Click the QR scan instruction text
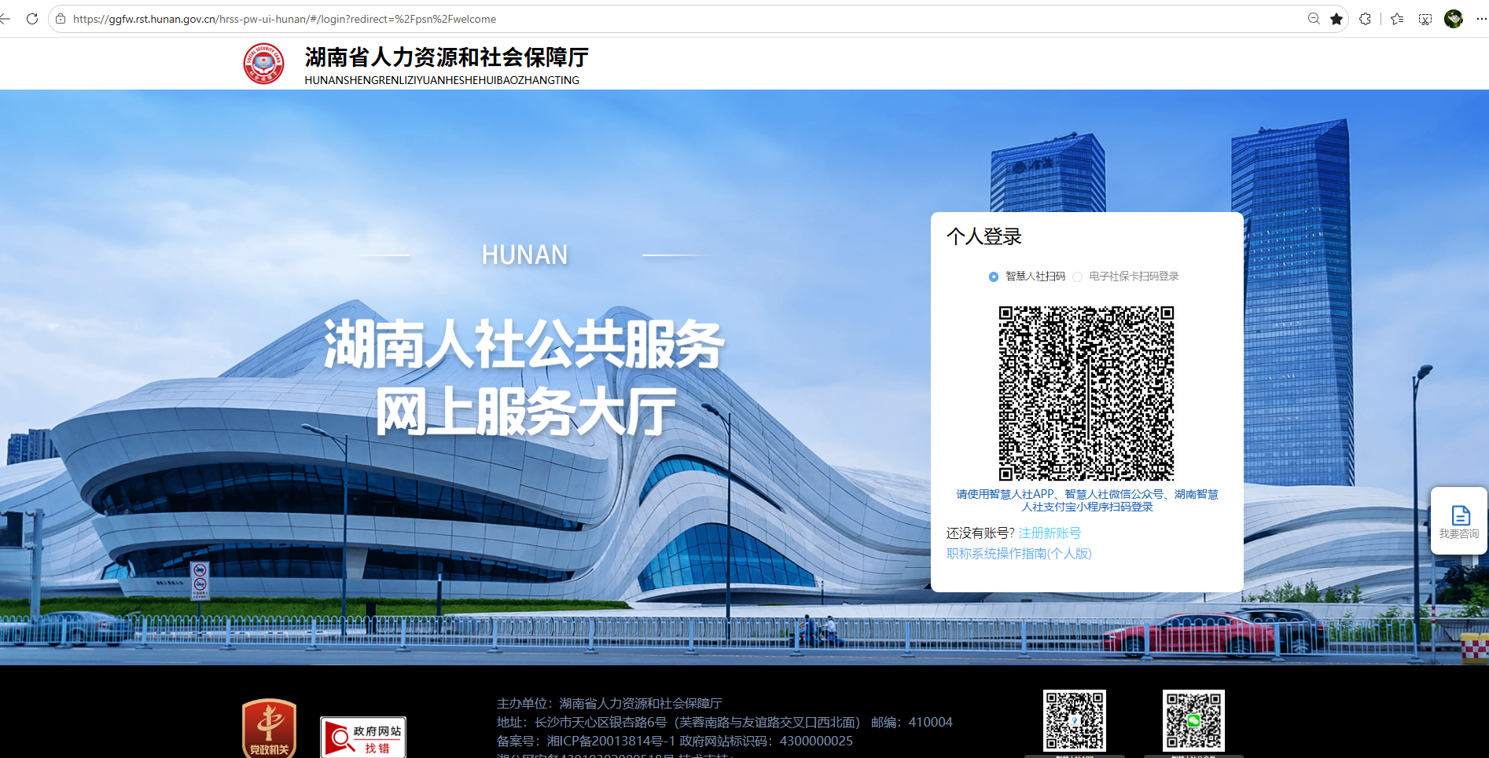This screenshot has height=758, width=1489. (x=1087, y=500)
